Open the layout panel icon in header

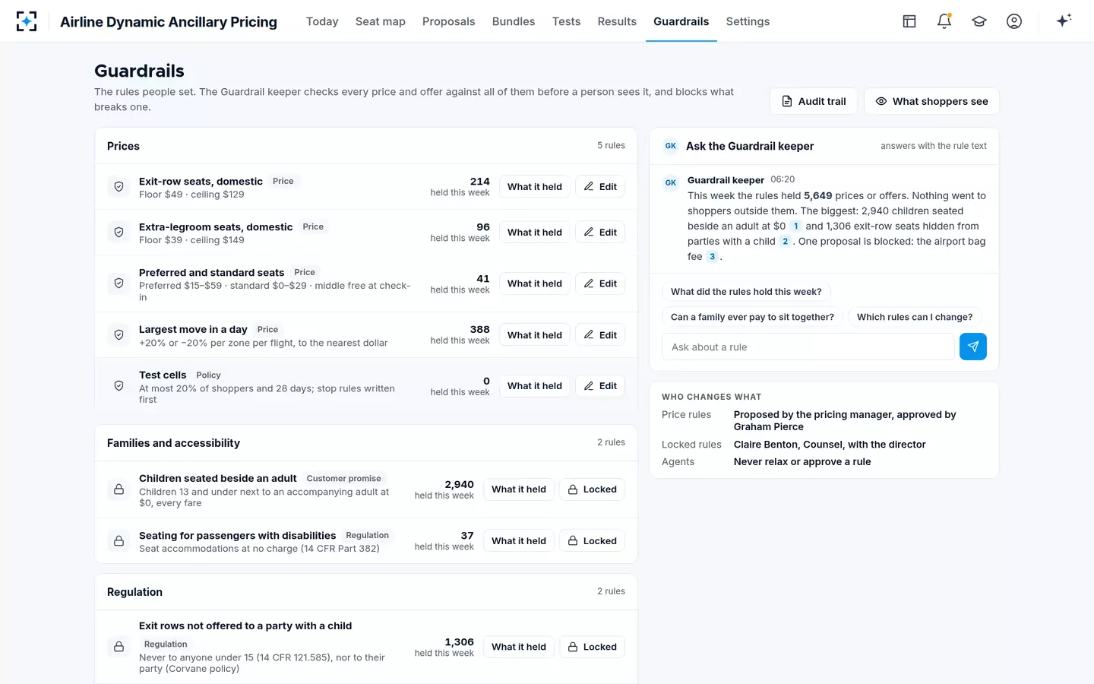point(909,21)
